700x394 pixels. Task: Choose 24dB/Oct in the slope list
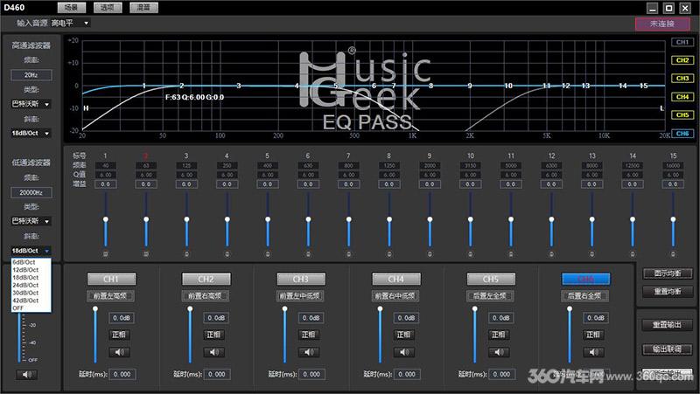coord(31,285)
